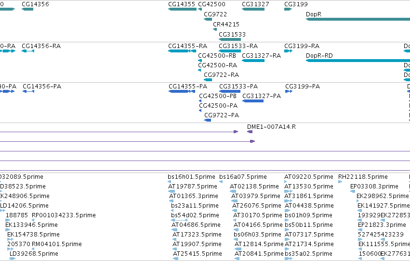Image resolution: width=410 pixels, height=261 pixels.
Task: Select EST label bs06h03.5prime
Action: pos(258,235)
